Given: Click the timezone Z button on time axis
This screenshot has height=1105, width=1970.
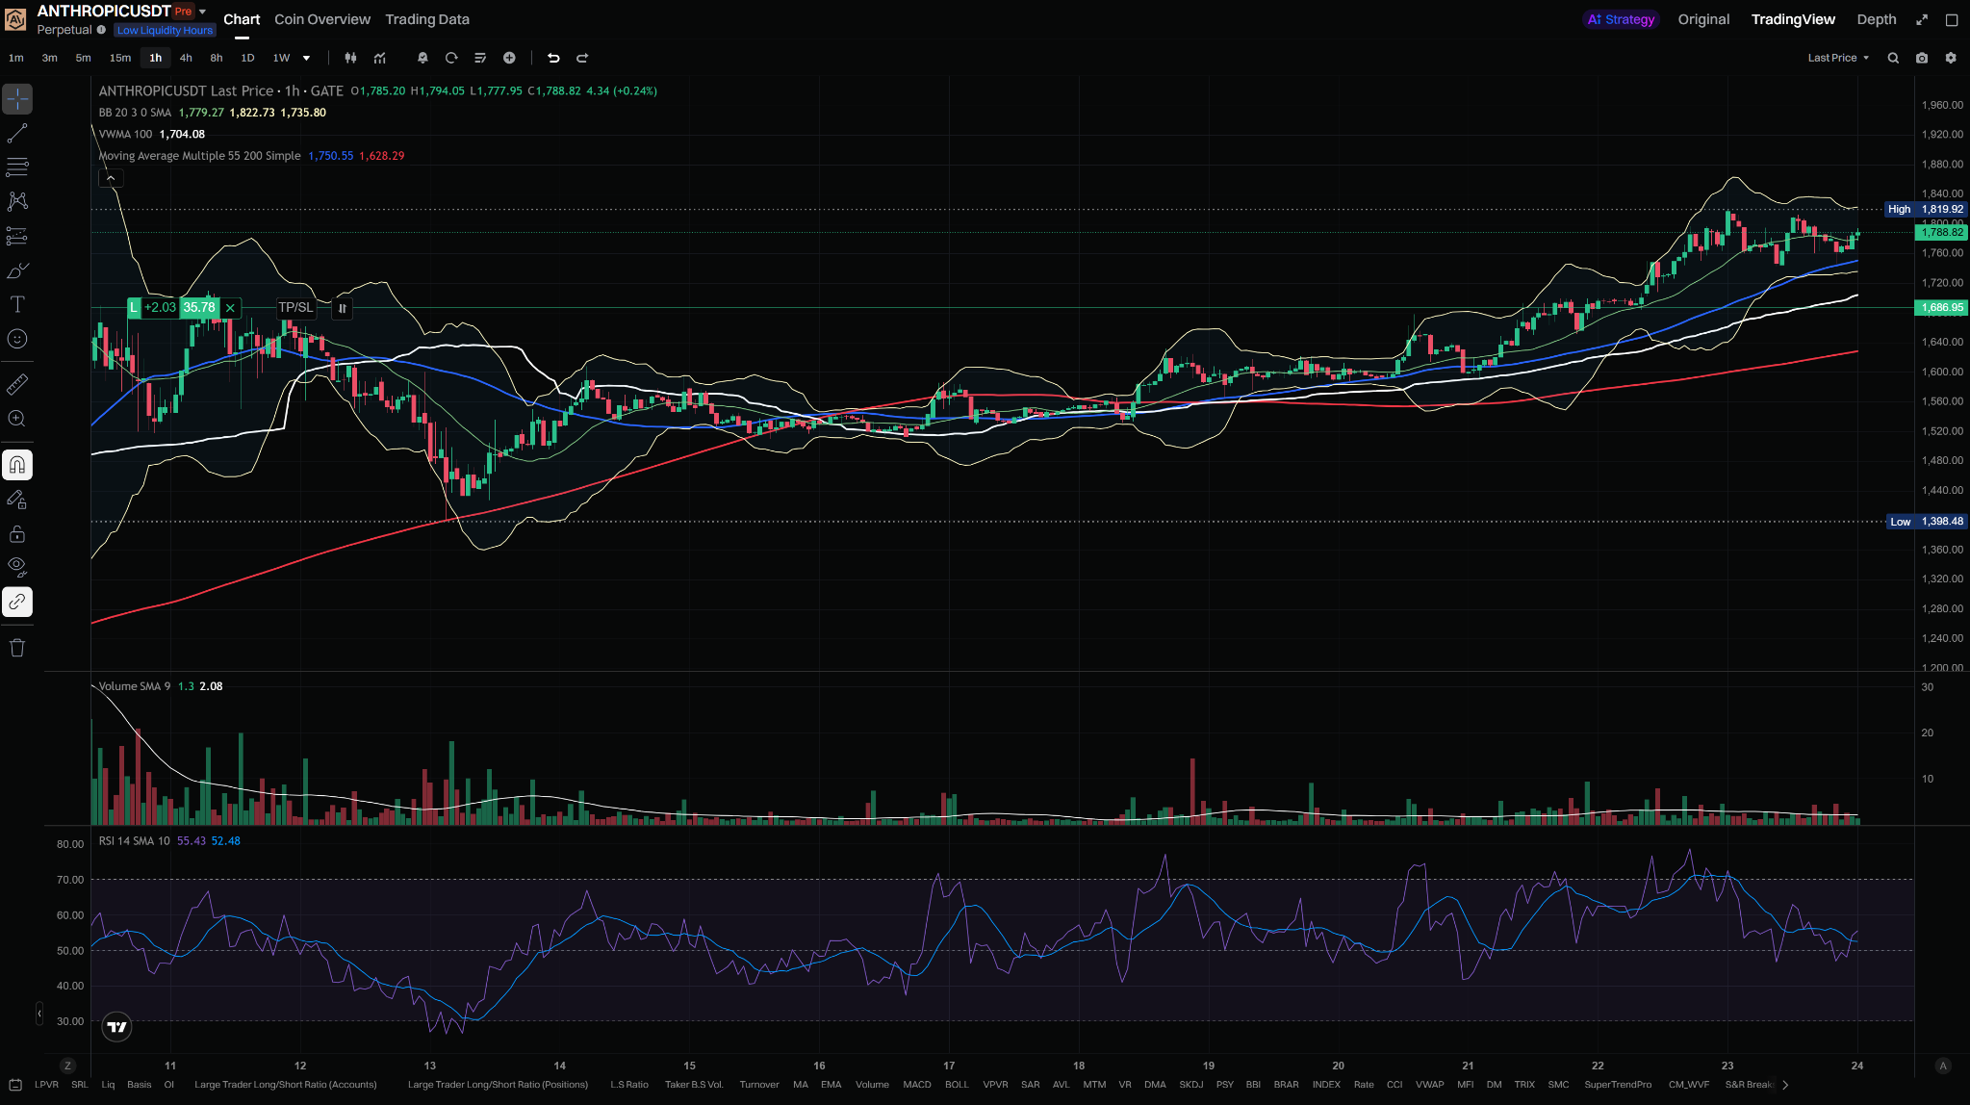Looking at the screenshot, I should pyautogui.click(x=67, y=1066).
